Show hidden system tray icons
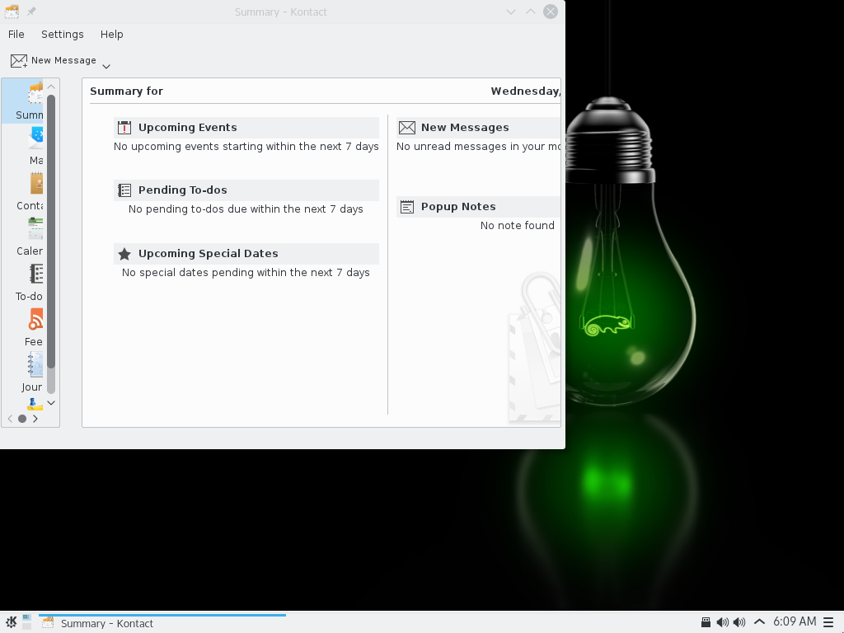Image resolution: width=844 pixels, height=633 pixels. [x=759, y=622]
